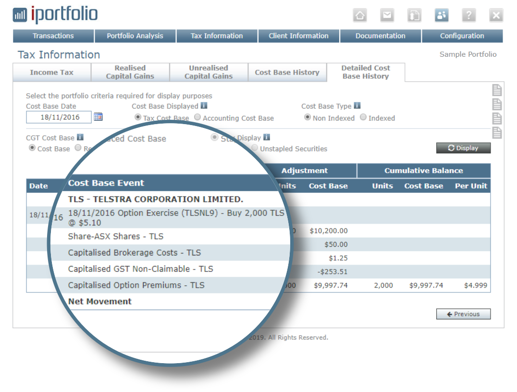Show info for Cost Base Type
This screenshot has height=392, width=517.
357,106
